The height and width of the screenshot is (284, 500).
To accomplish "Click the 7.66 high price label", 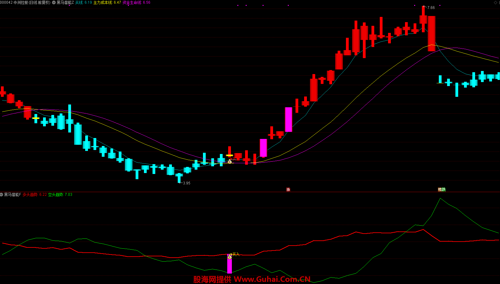I will 431,8.
